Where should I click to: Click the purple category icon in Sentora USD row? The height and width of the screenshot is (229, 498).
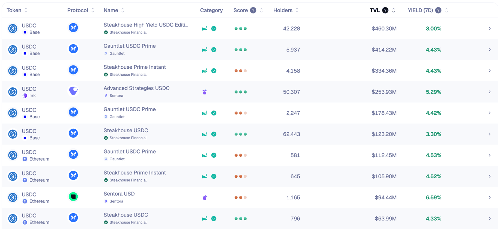point(205,197)
